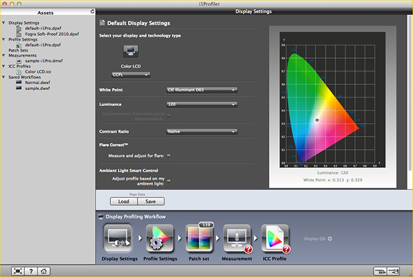413x277 pixels.
Task: Click the right workflow icon at bottom right
Action: pos(393,271)
